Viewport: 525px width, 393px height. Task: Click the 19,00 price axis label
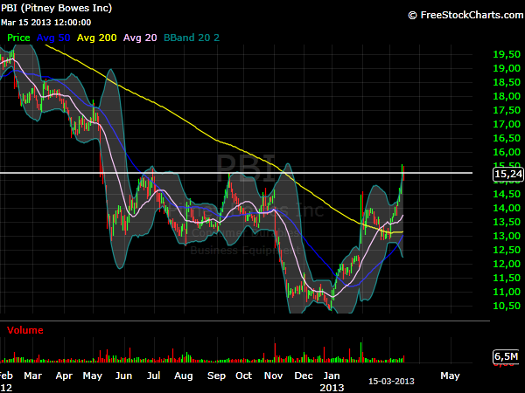tap(507, 68)
